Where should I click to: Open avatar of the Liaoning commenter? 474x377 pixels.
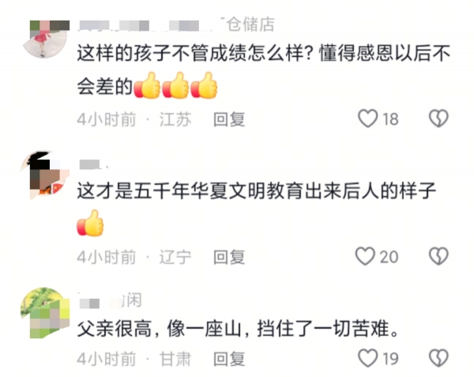[x=45, y=175]
